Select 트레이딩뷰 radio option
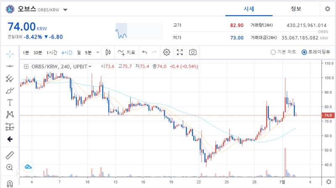The height and width of the screenshot is (188, 336). [x=316, y=52]
